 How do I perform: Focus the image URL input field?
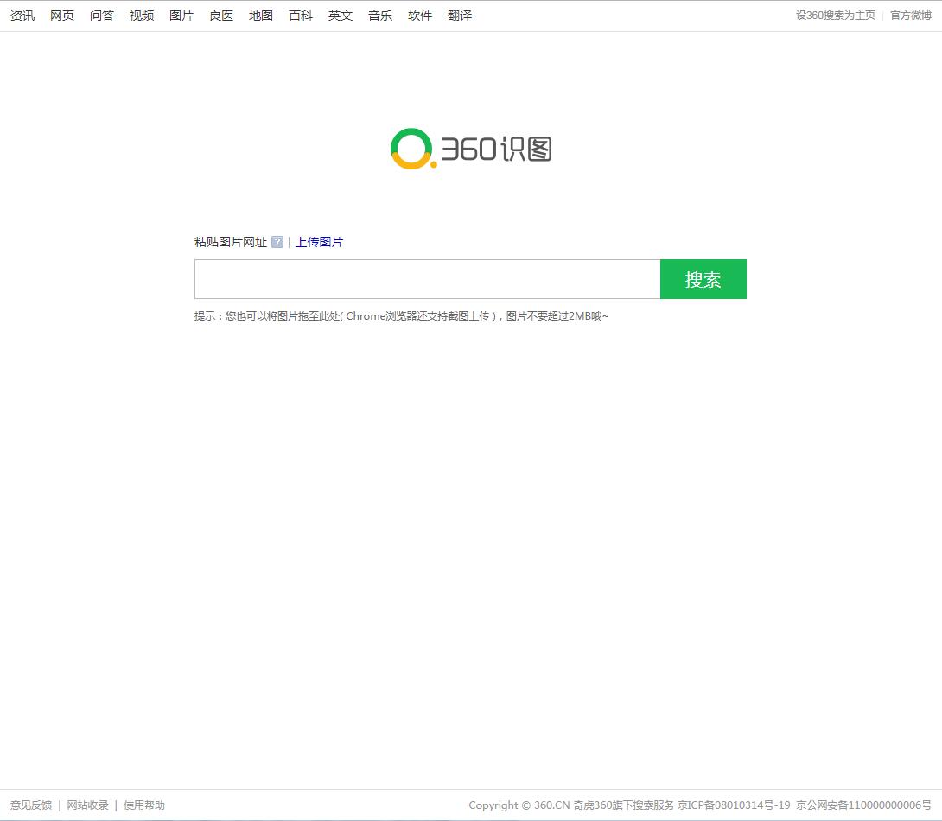pos(427,279)
